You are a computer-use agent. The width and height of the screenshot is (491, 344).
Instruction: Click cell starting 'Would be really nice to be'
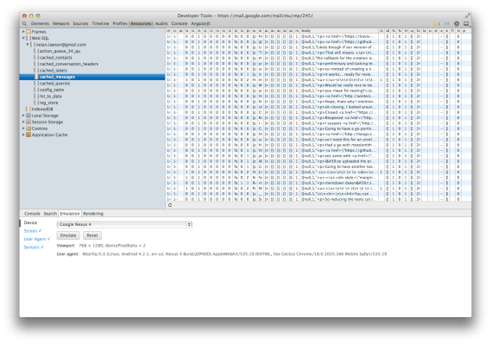coord(339,85)
